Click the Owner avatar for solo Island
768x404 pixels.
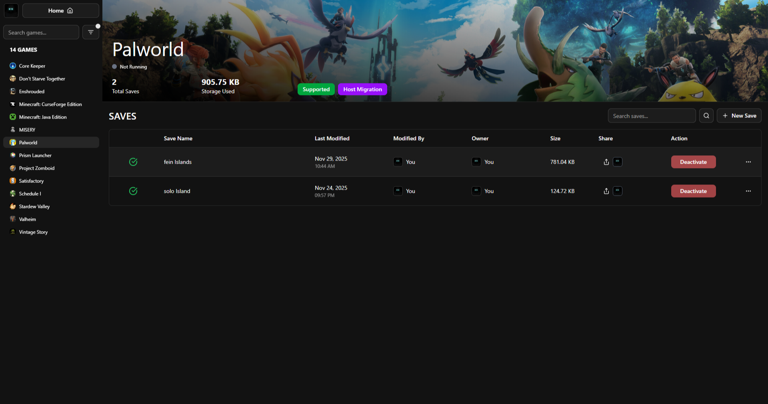476,191
